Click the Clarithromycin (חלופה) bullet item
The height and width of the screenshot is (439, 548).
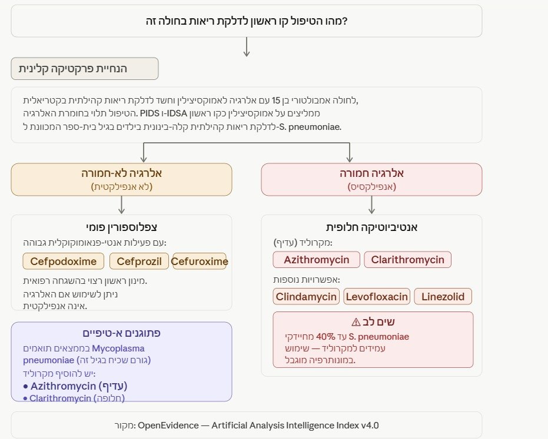coord(74,398)
